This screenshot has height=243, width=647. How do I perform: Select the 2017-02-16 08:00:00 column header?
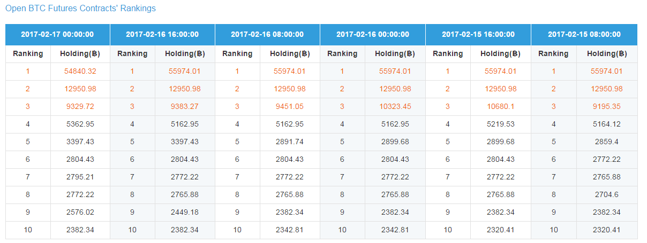point(267,35)
